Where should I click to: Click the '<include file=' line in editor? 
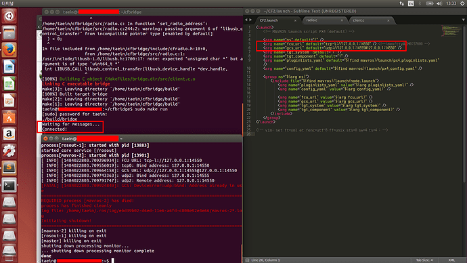[325, 81]
